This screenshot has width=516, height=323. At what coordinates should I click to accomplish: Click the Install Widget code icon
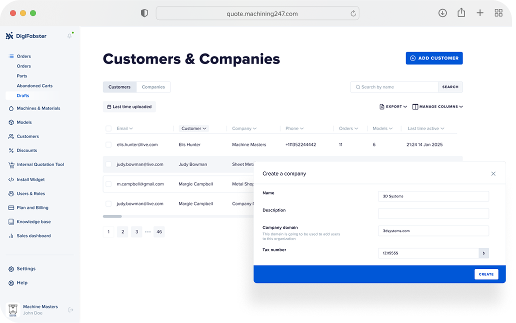(x=11, y=179)
